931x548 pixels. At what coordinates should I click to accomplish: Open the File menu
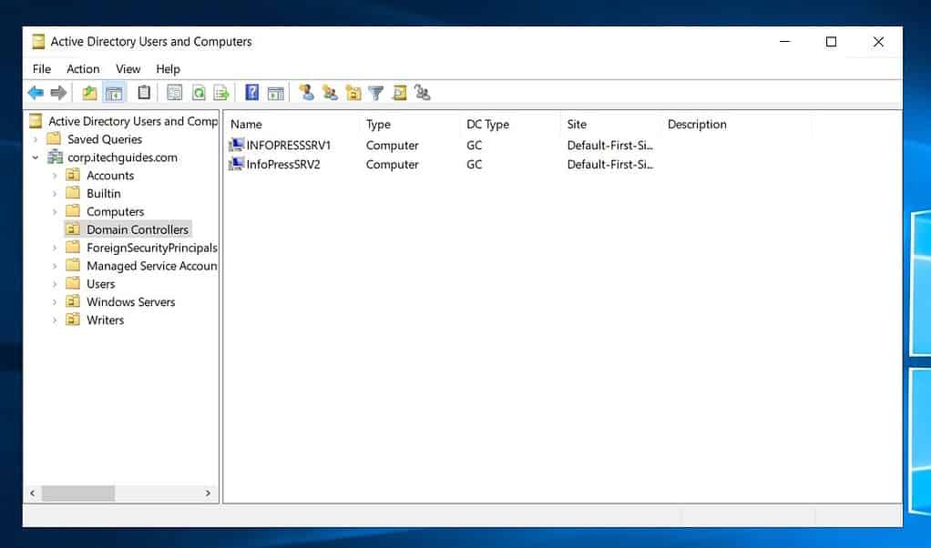pos(42,69)
